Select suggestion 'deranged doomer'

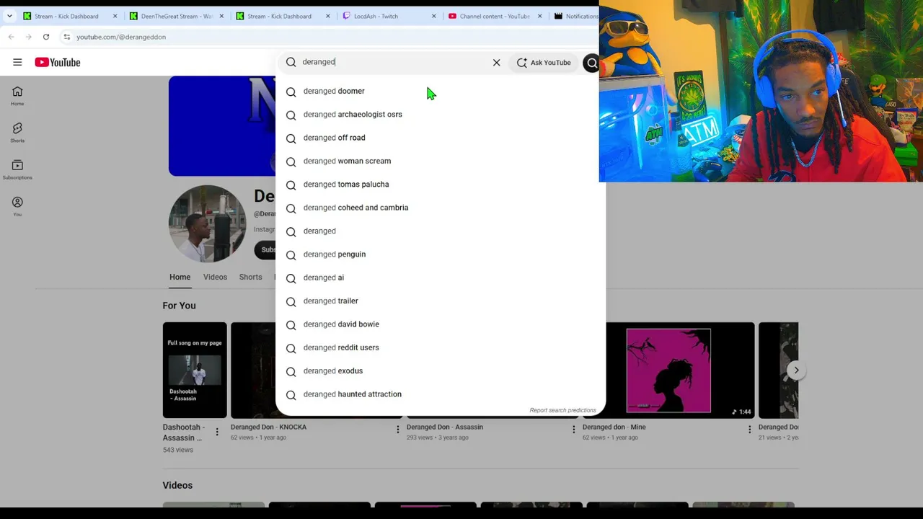[441, 92]
